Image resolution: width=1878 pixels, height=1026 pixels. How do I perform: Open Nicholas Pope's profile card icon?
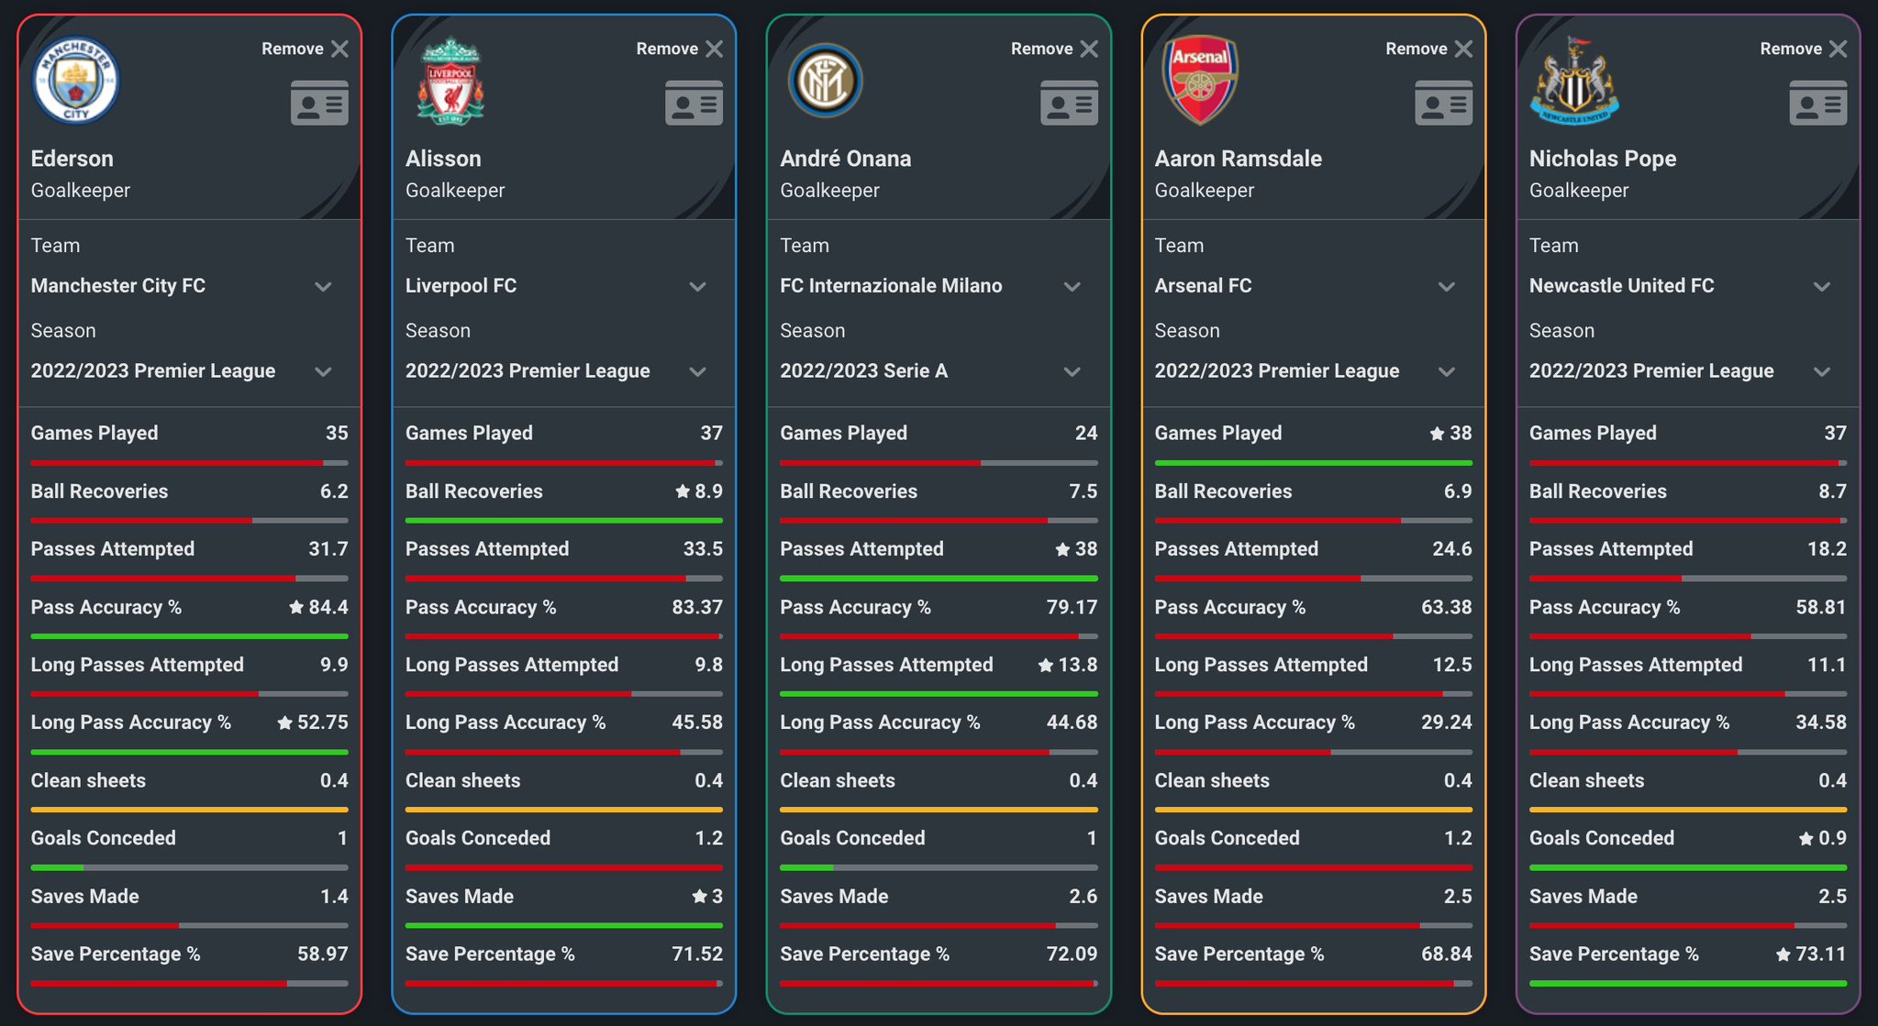tap(1817, 103)
